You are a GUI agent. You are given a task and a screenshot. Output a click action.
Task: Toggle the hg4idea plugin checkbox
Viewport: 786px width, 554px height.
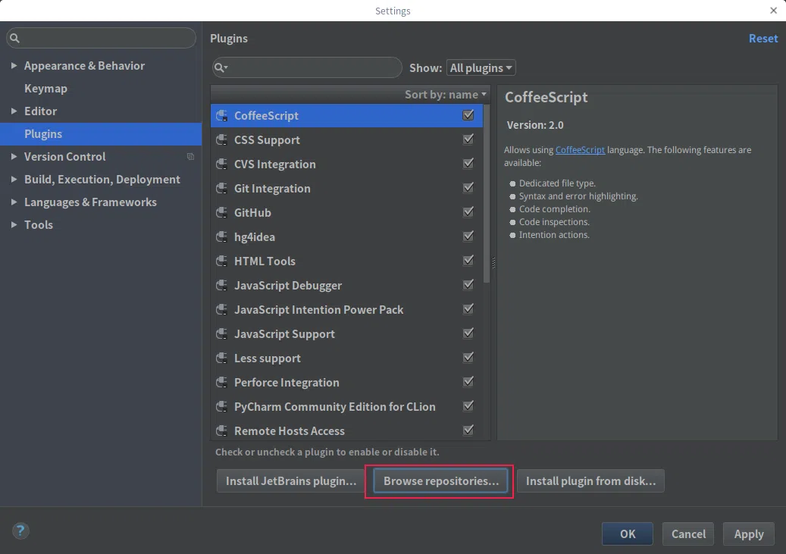click(468, 236)
